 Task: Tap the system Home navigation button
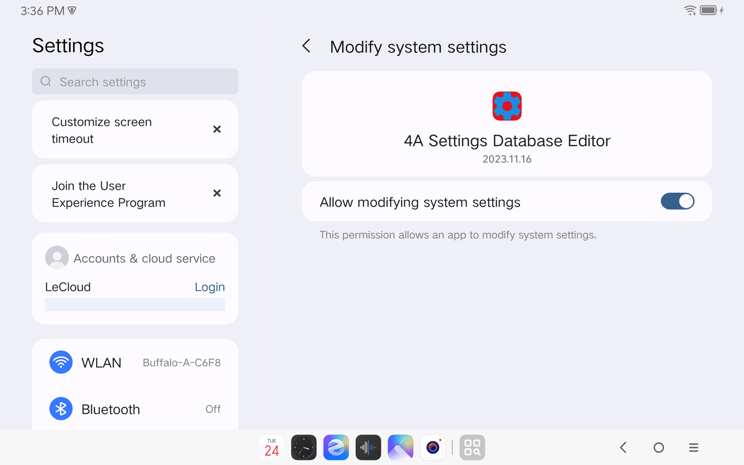pyautogui.click(x=658, y=447)
